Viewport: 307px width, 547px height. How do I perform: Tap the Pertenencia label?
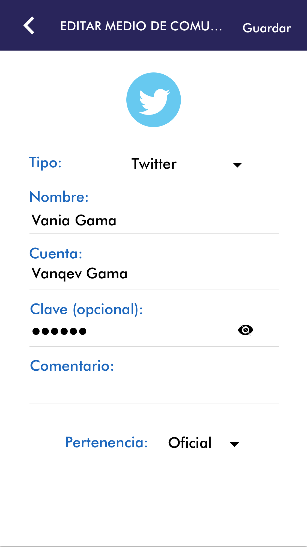tap(106, 442)
